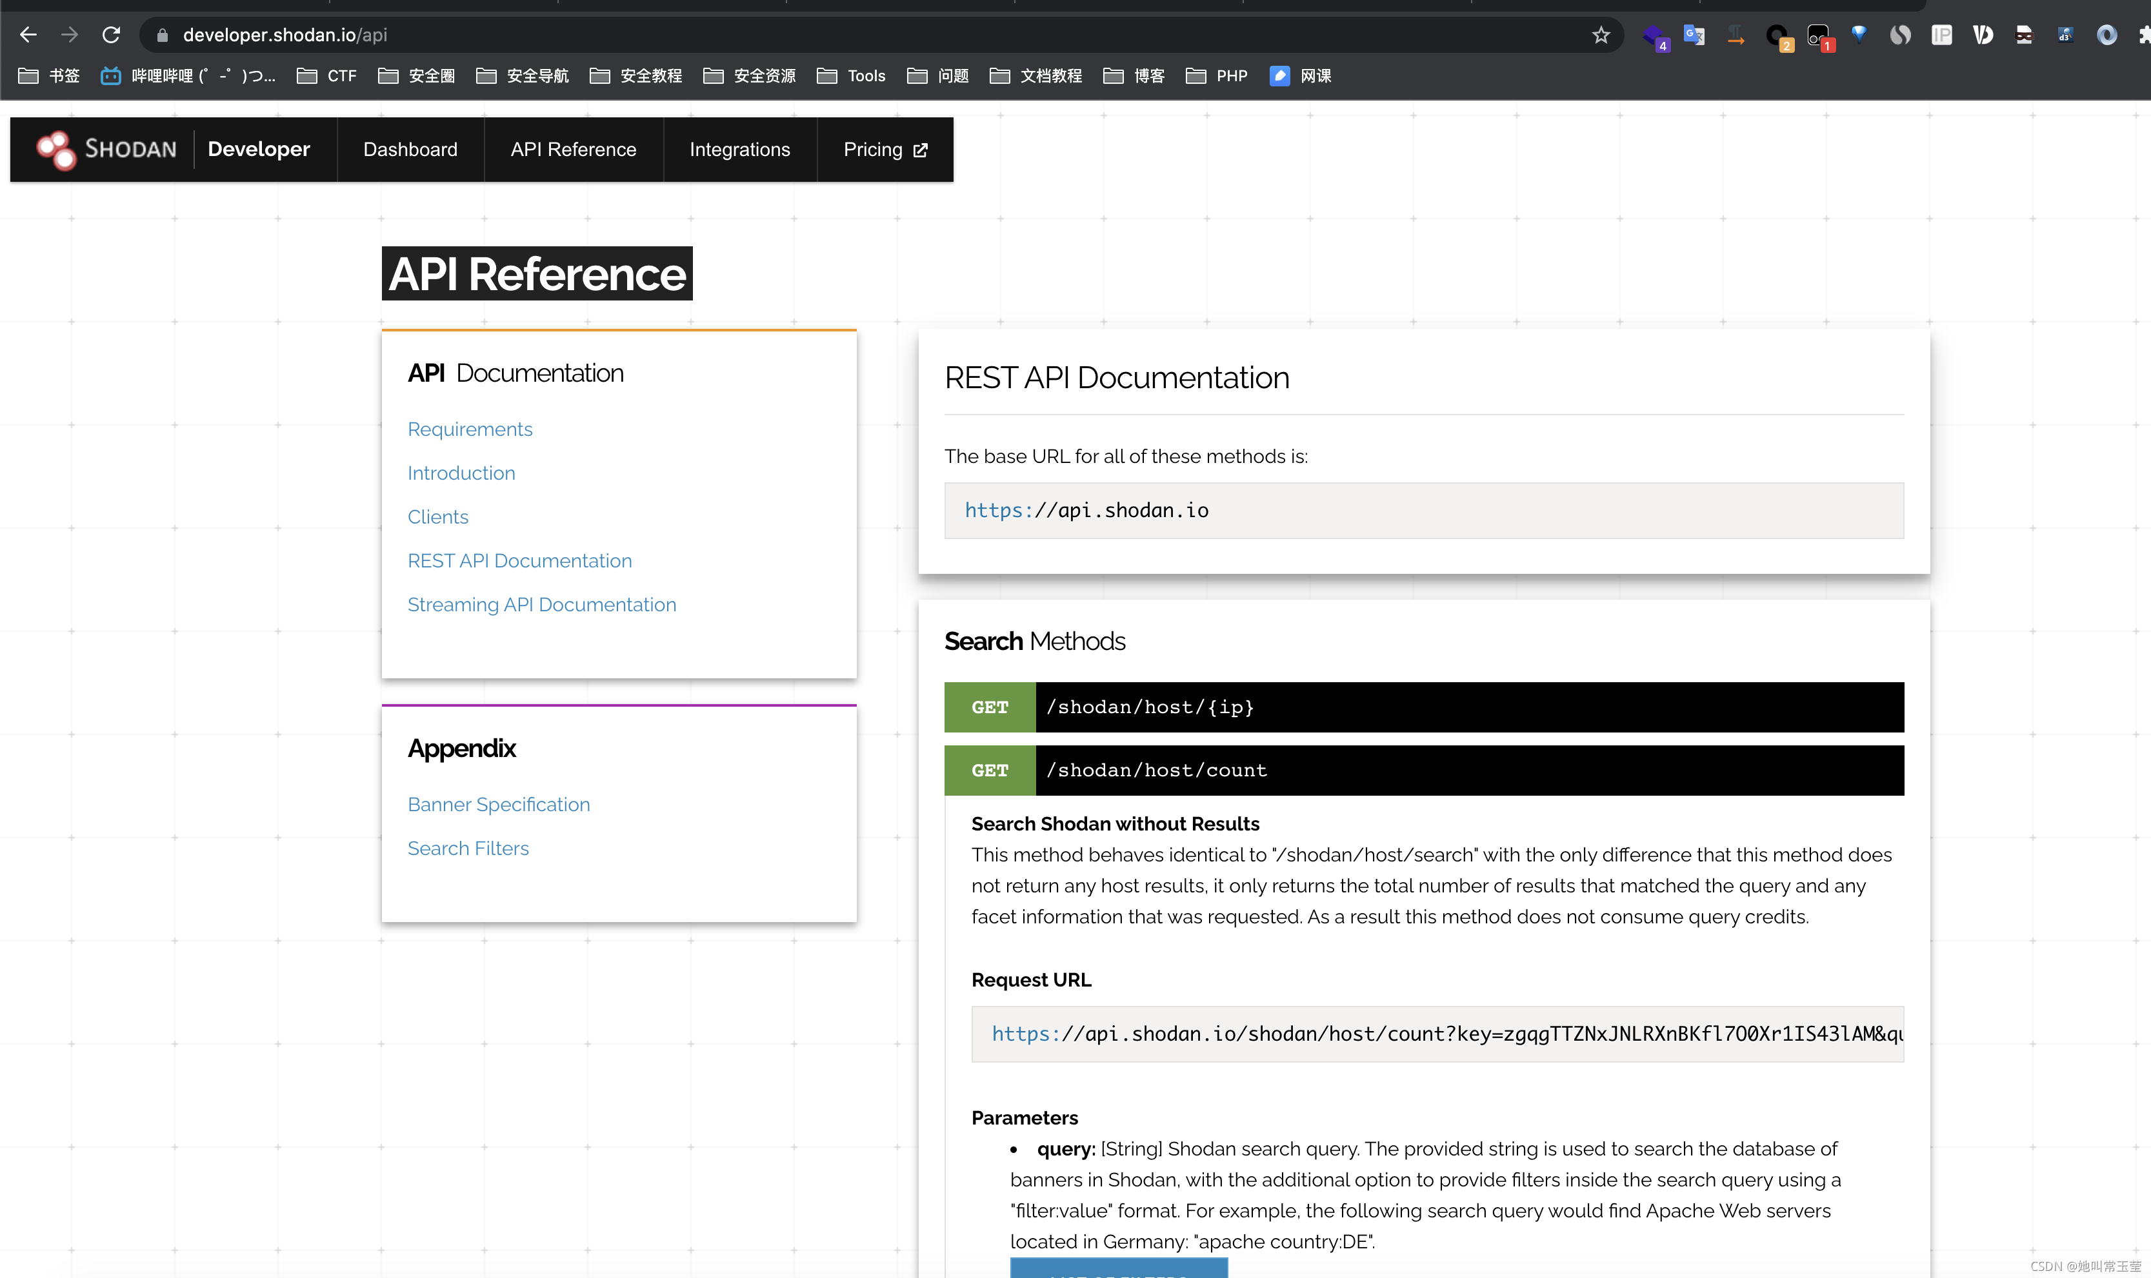Click the Request URL code box

tap(1437, 1034)
